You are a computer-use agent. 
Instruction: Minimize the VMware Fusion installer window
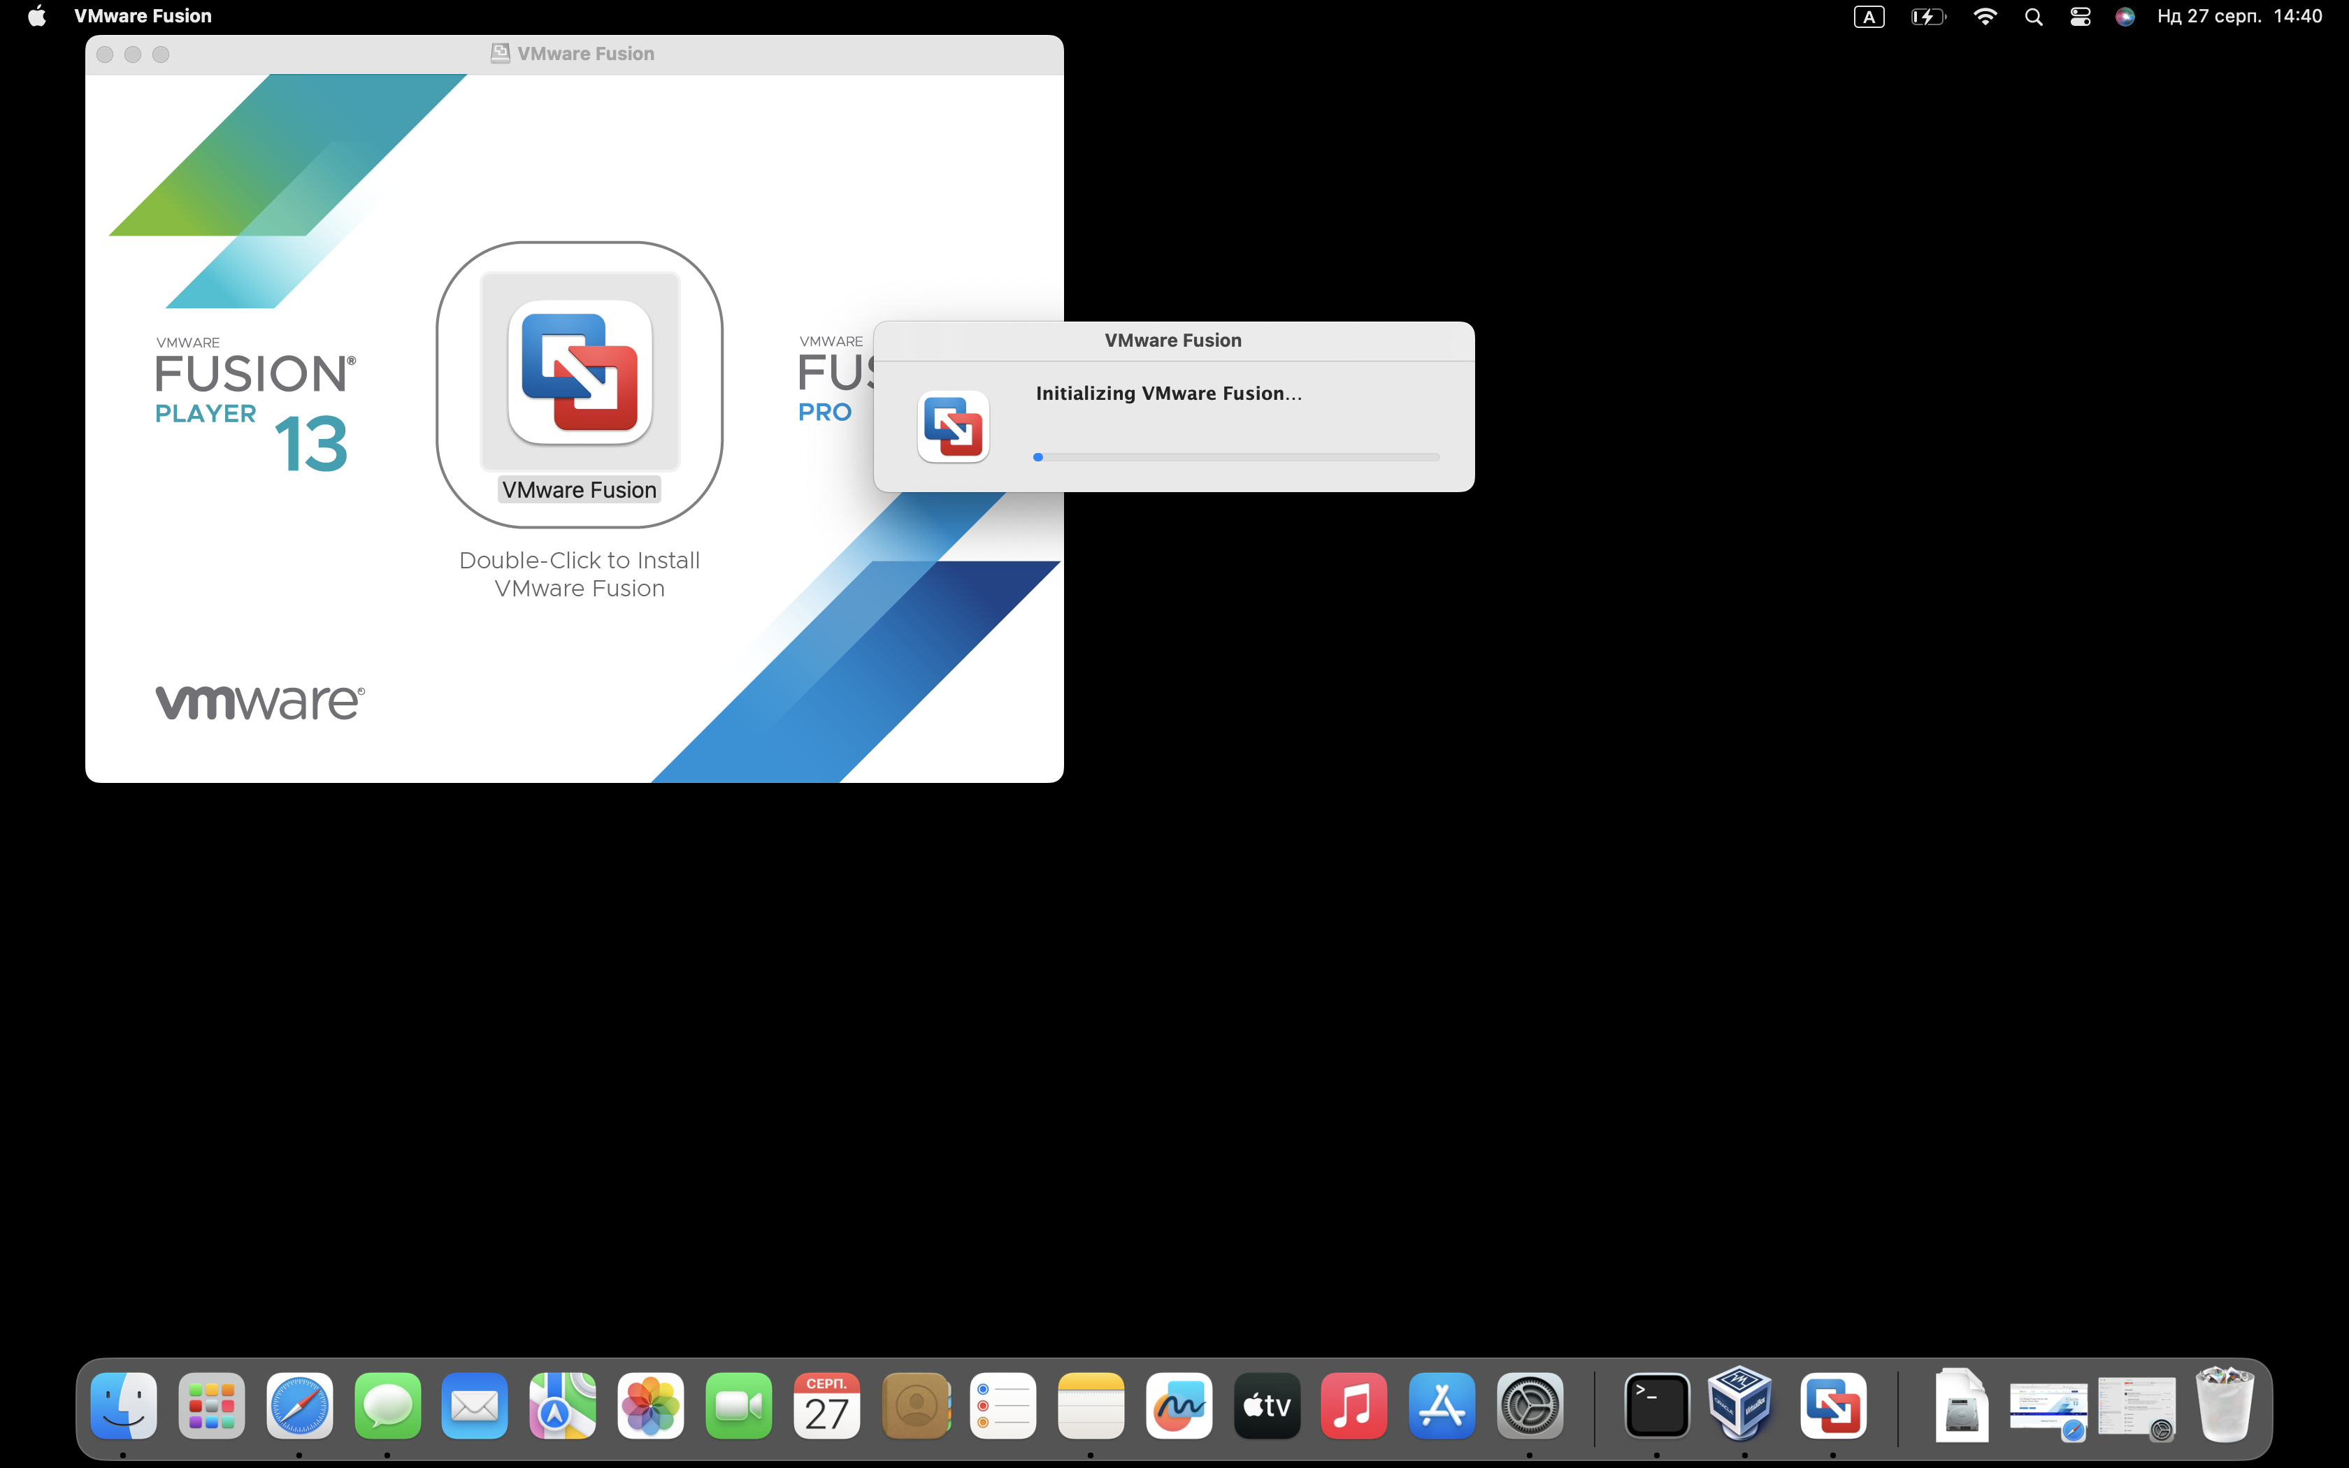point(133,55)
